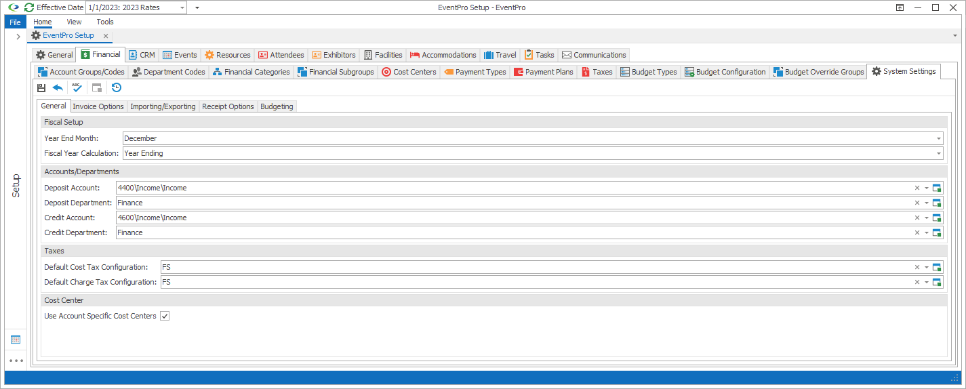Expand Fiscal Year Calculation dropdown
Image resolution: width=966 pixels, height=389 pixels.
pos(939,153)
